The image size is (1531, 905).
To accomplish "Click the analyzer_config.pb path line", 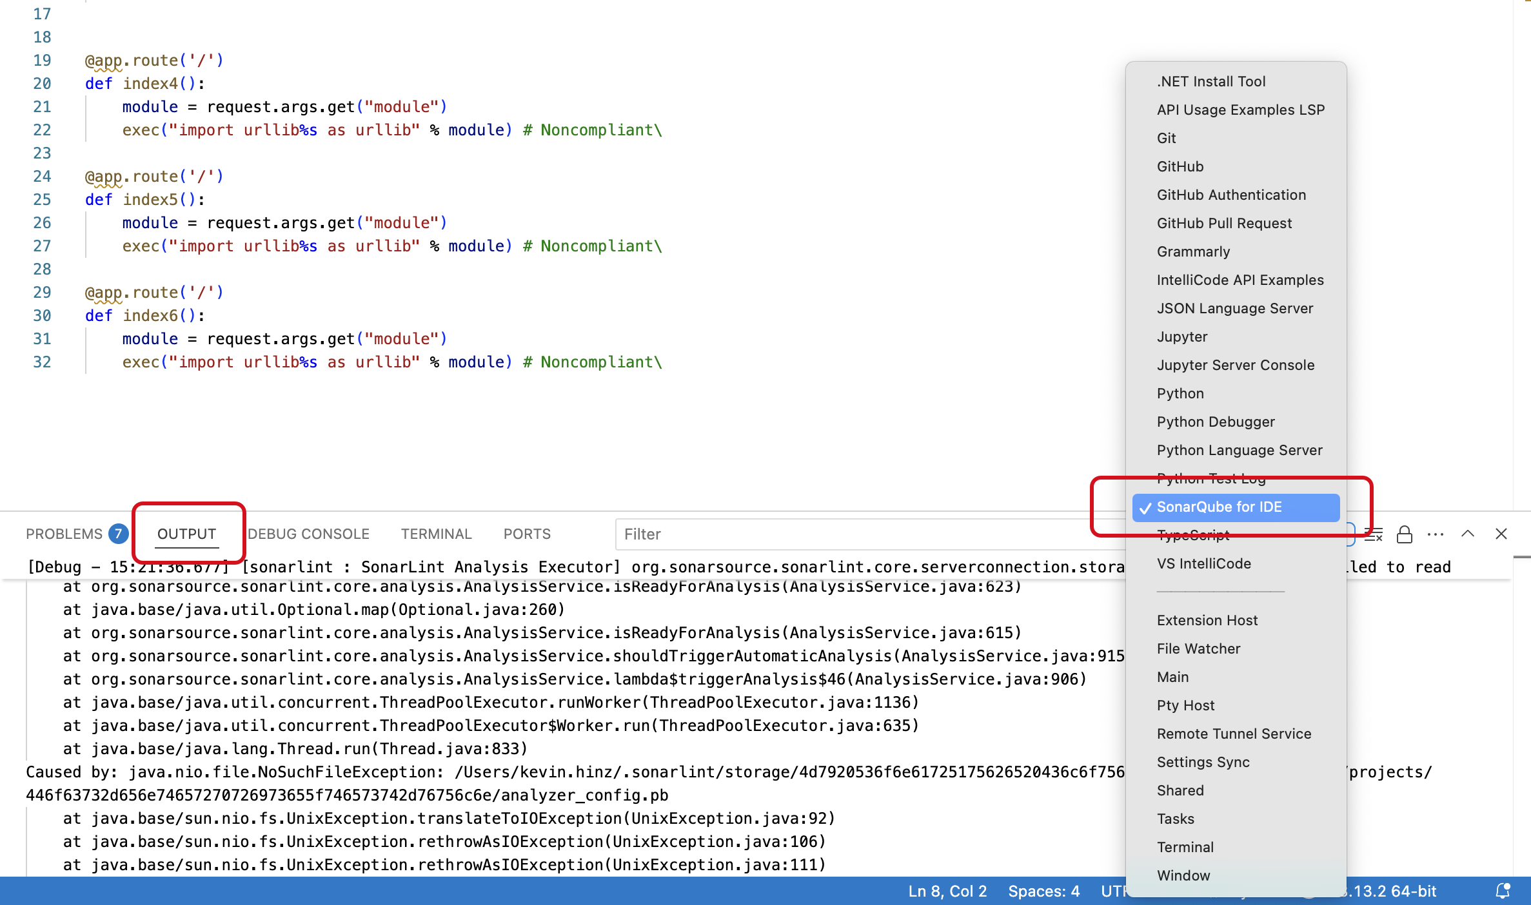I will click(x=347, y=795).
